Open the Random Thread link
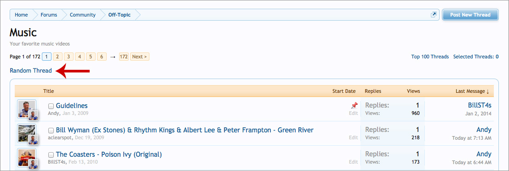 pyautogui.click(x=31, y=70)
